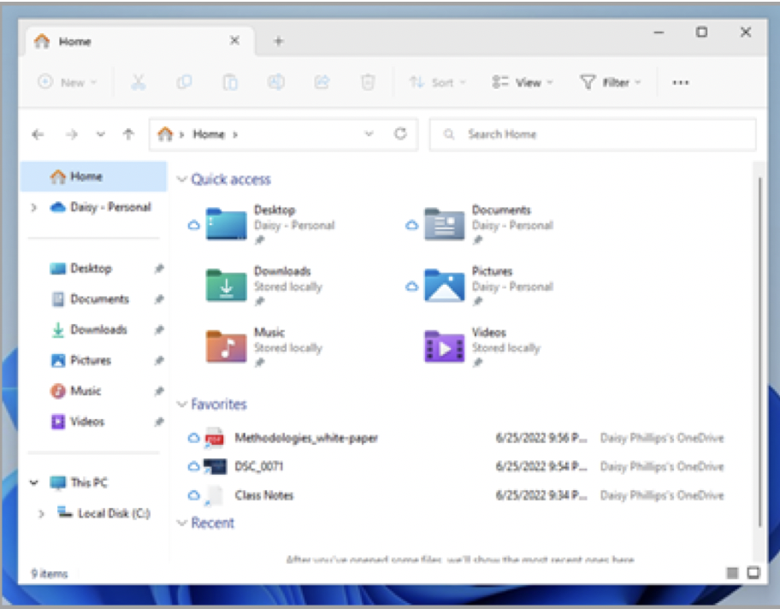Viewport: 780px width, 609px height.
Task: Click the Recent heading
Action: click(x=212, y=523)
